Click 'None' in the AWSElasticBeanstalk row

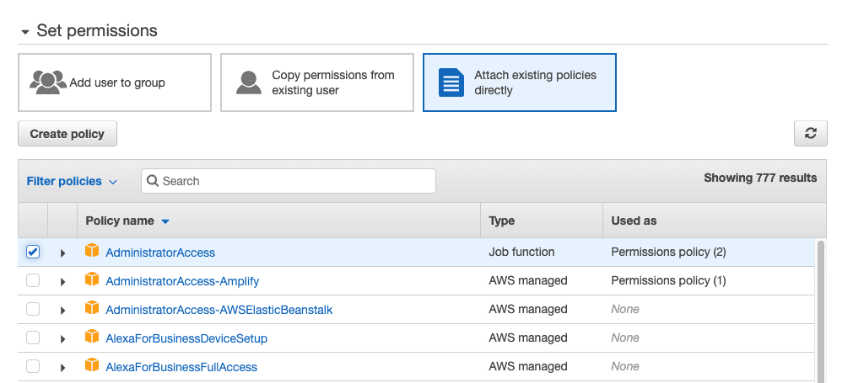625,309
